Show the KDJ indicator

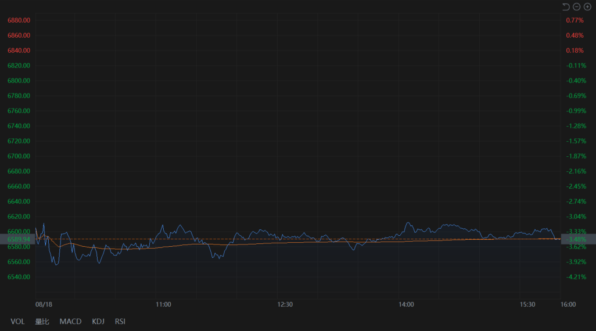coord(98,321)
